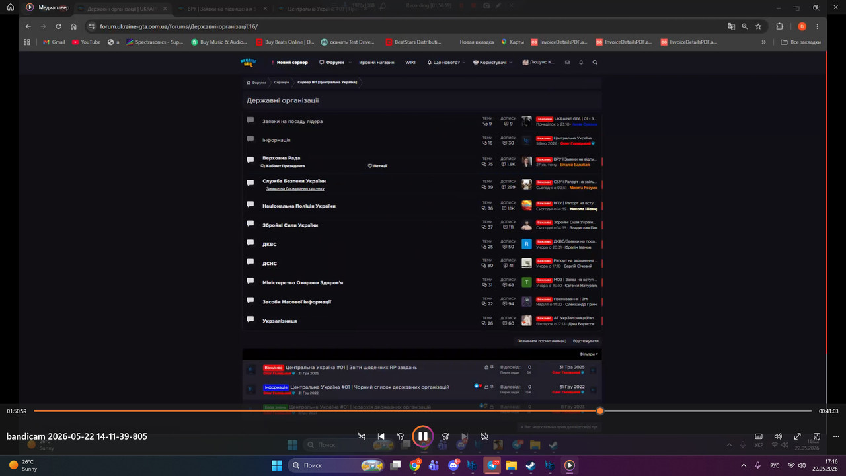Screen dimensions: 846x476
Task: Expand the Фільтри dropdown in the video
Action: [x=589, y=354]
